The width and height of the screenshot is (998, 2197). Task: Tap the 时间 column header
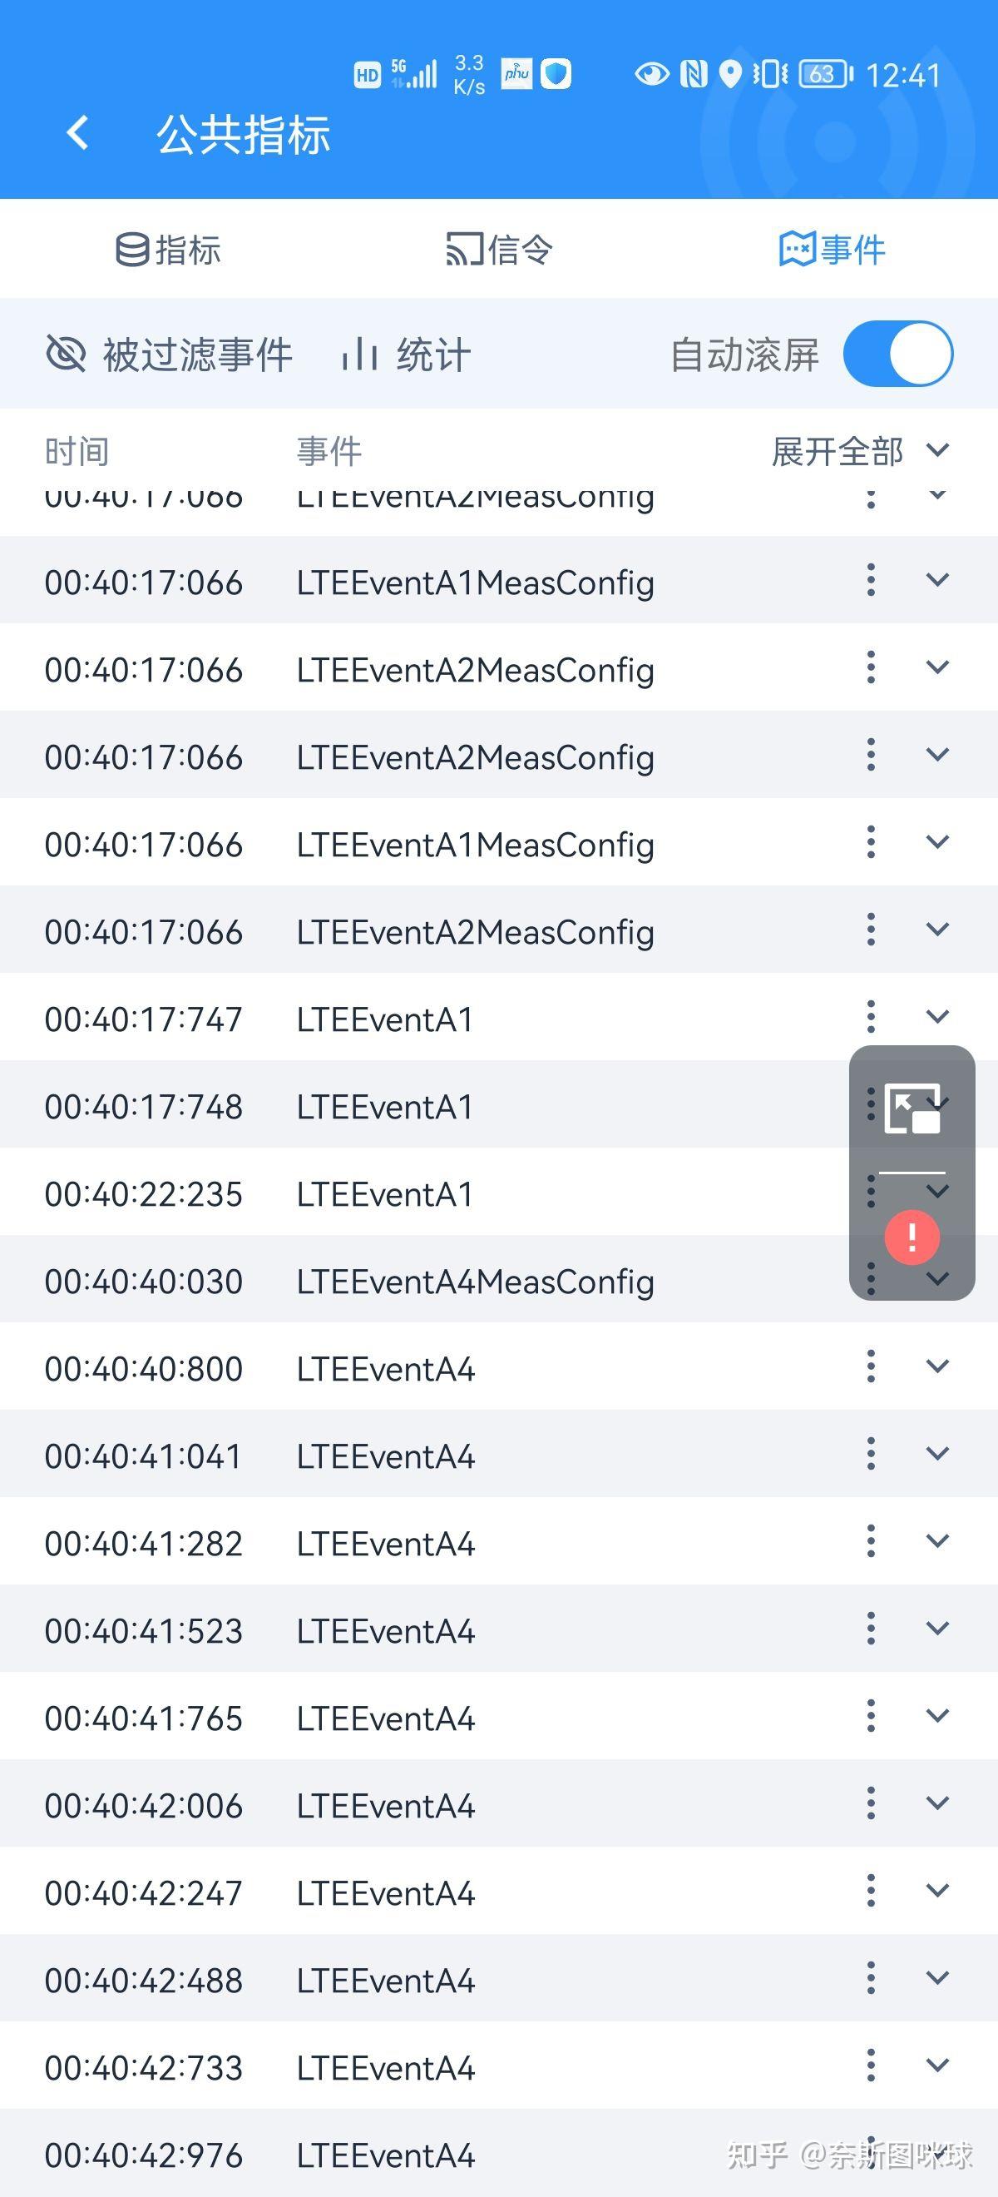point(77,451)
